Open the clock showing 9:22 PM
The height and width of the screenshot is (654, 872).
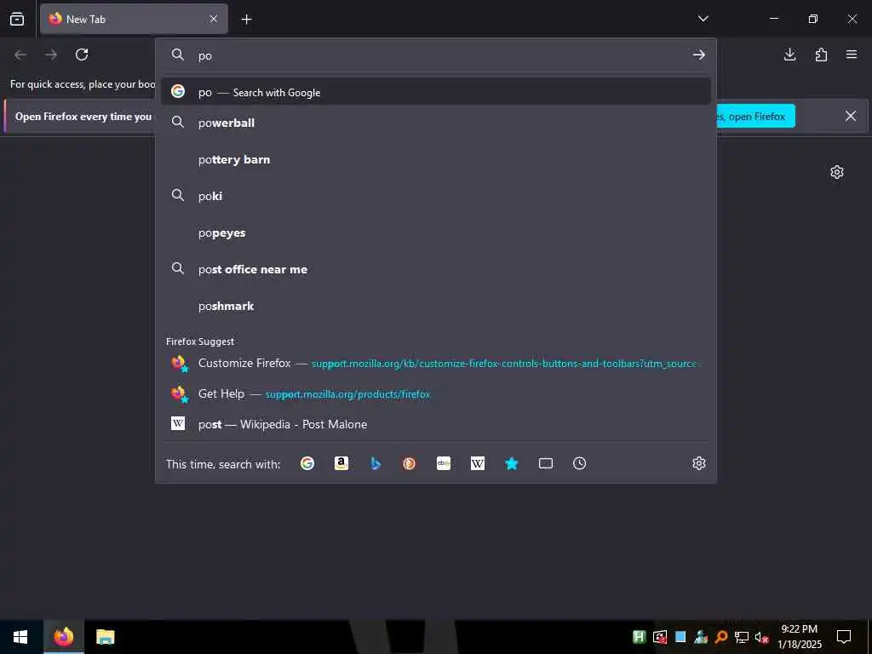pyautogui.click(x=799, y=637)
